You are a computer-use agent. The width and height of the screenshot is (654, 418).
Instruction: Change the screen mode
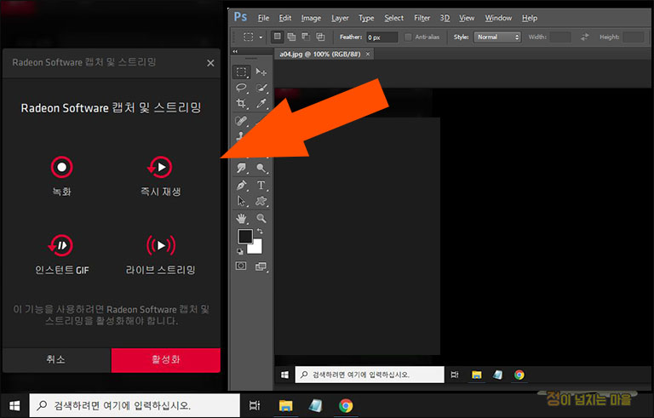click(261, 266)
